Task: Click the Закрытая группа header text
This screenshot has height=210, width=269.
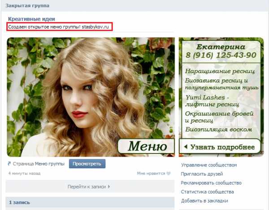Action: coord(27,5)
